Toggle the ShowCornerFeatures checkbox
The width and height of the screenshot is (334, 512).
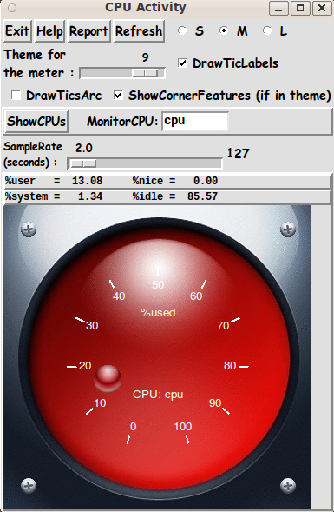(118, 96)
